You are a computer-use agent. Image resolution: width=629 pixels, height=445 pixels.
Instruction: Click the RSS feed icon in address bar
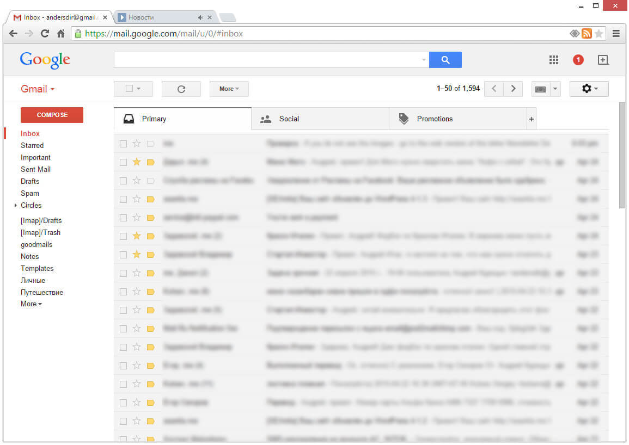[587, 34]
